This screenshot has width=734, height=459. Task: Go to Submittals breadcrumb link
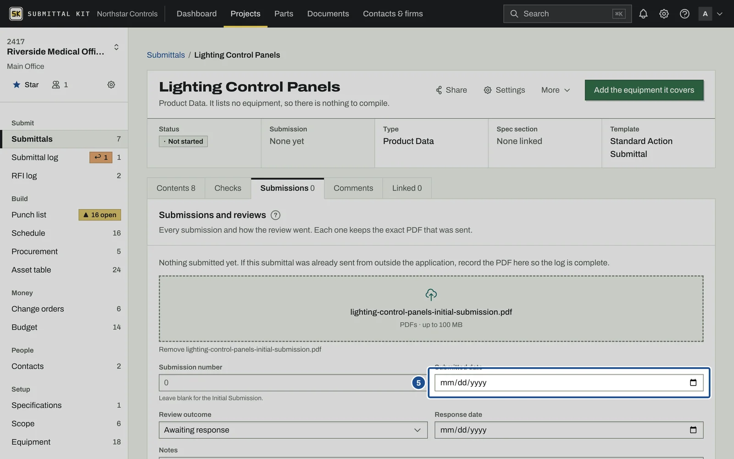coord(166,55)
